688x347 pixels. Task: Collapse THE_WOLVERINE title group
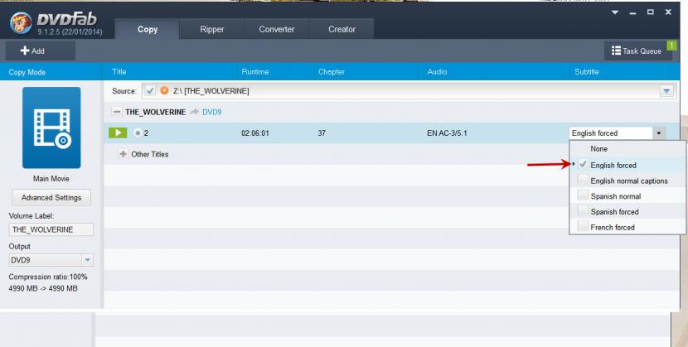tap(116, 112)
